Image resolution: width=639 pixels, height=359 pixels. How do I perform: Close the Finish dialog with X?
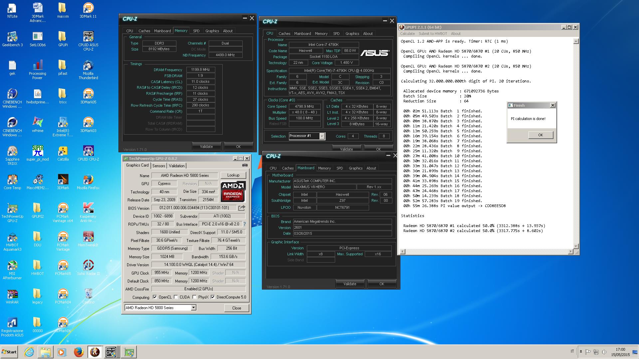(x=553, y=105)
